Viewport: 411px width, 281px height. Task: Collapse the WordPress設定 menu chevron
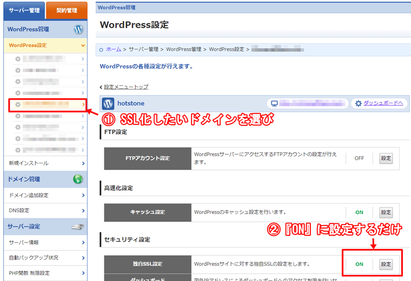pyautogui.click(x=83, y=45)
